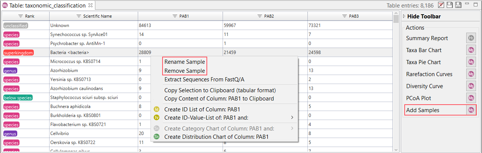
Task: Click the icon beside Taxa Bar Chart
Action: (x=471, y=50)
